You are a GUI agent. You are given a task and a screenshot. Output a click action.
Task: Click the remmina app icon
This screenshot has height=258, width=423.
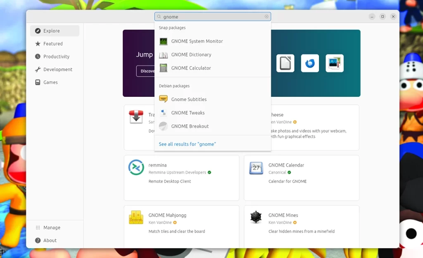[x=136, y=167]
